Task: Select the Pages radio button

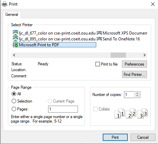Action: coord(14,109)
